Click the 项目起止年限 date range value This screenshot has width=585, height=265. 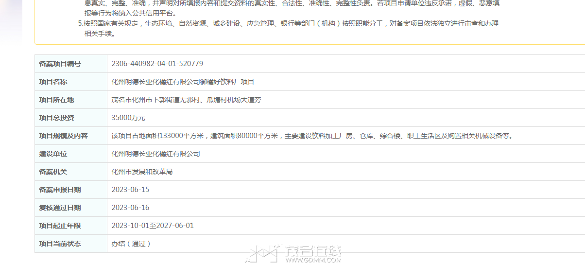click(153, 226)
